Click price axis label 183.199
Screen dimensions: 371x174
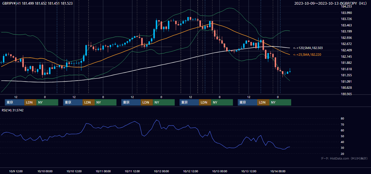coord(346,31)
